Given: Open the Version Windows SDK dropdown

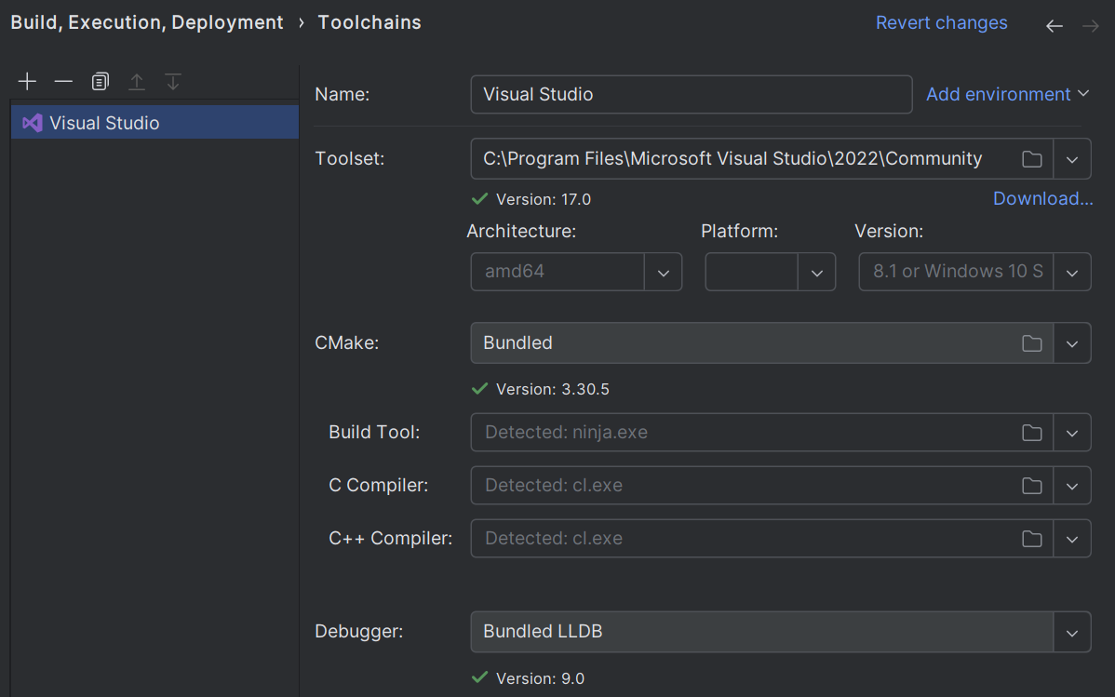Looking at the screenshot, I should [1072, 273].
